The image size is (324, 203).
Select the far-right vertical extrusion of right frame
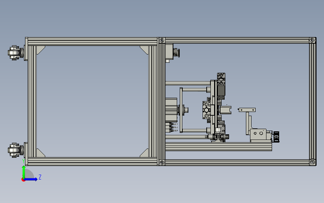click(x=313, y=101)
